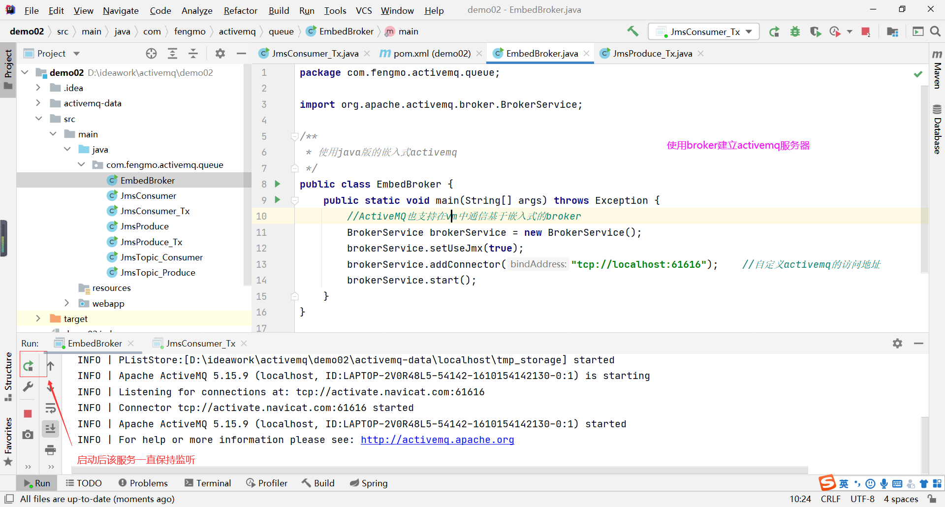Toggle scroll to end of console
This screenshot has height=507, width=945.
click(51, 429)
